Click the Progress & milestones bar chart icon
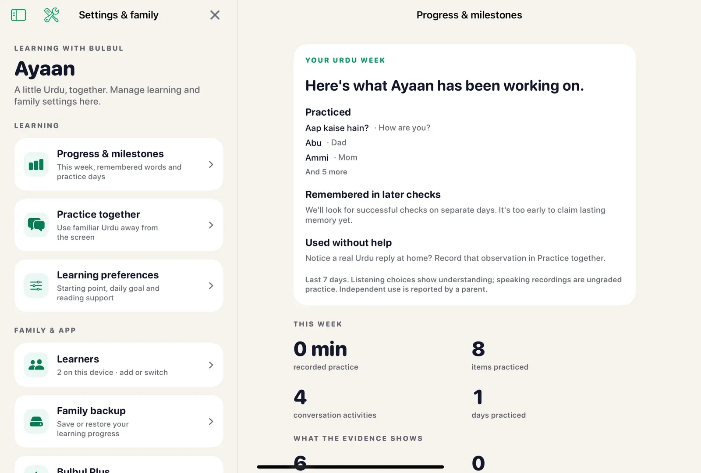701x473 pixels. click(x=36, y=164)
